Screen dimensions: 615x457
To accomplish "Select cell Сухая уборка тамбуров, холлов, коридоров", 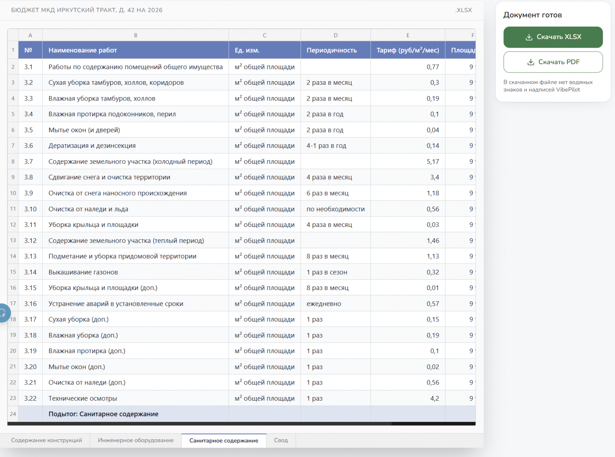I will (136, 83).
